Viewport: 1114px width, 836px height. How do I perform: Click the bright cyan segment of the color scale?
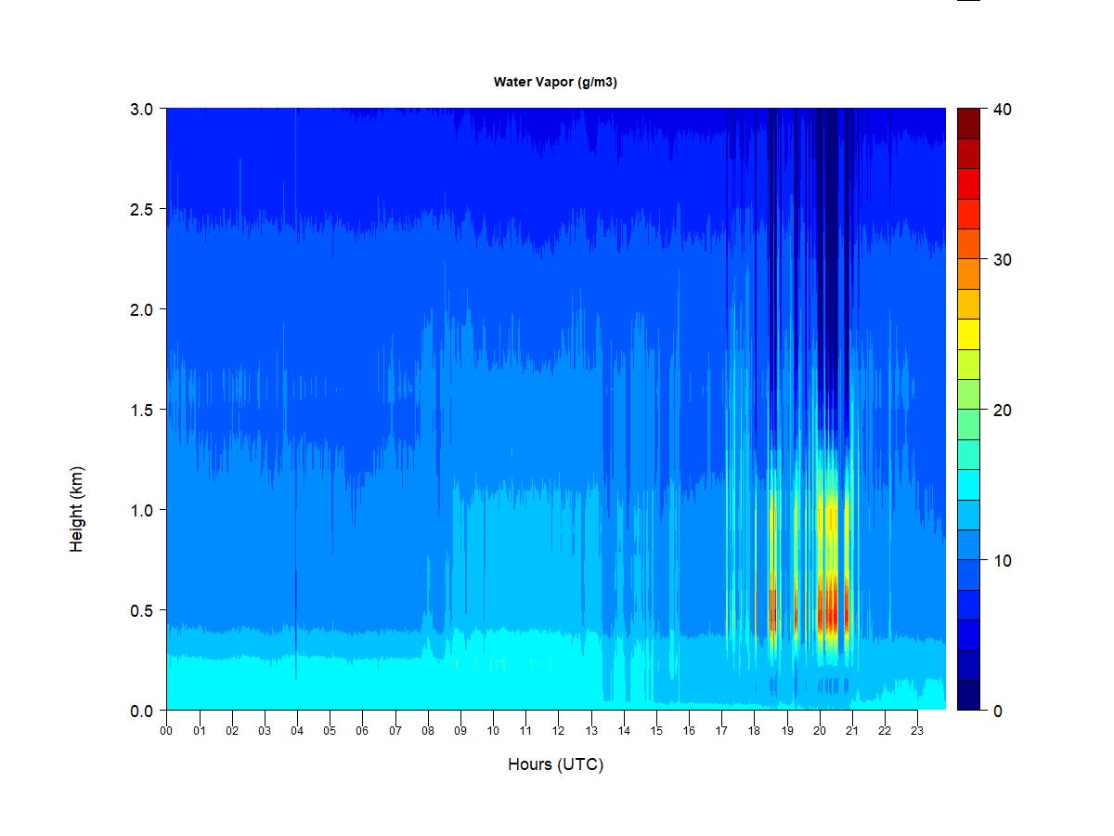[968, 484]
